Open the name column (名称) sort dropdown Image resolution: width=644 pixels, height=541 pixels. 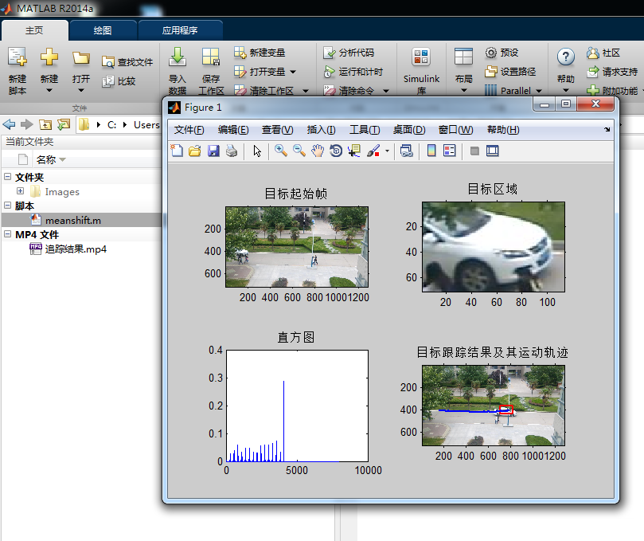point(62,159)
